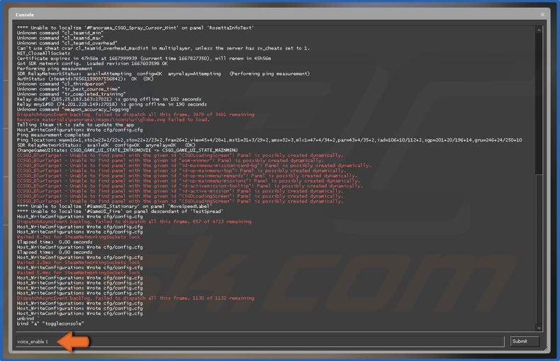Click the bind "a" "toggleconsole" line
Image resolution: width=560 pixels, height=361 pixels.
point(50,323)
